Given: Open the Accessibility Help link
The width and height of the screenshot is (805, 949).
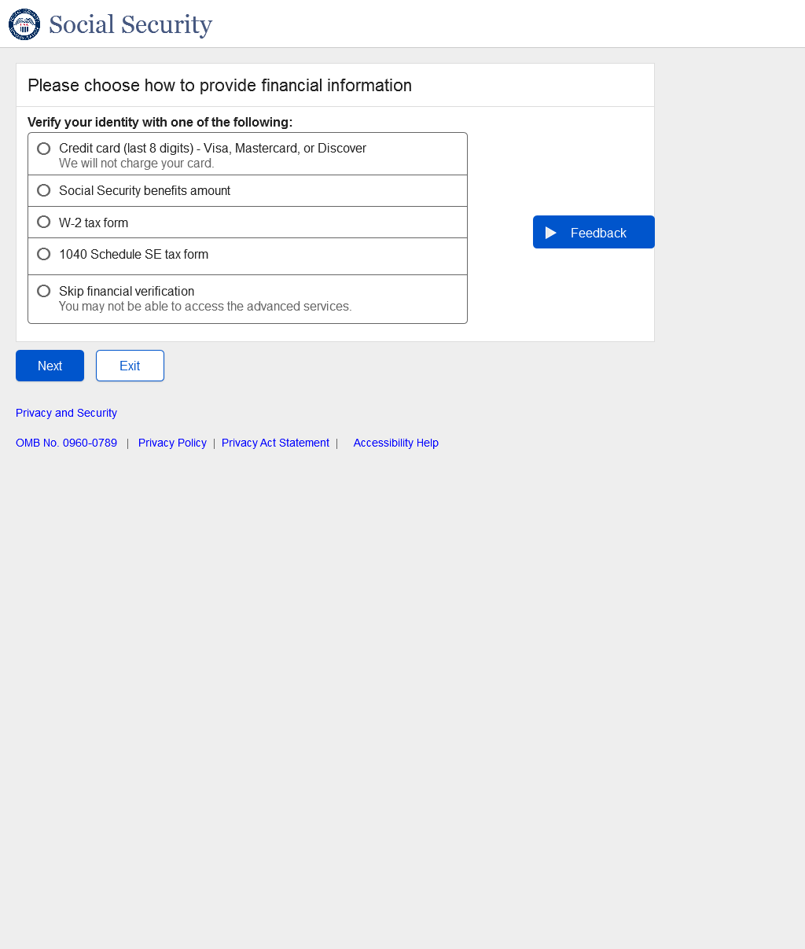Looking at the screenshot, I should click(395, 443).
